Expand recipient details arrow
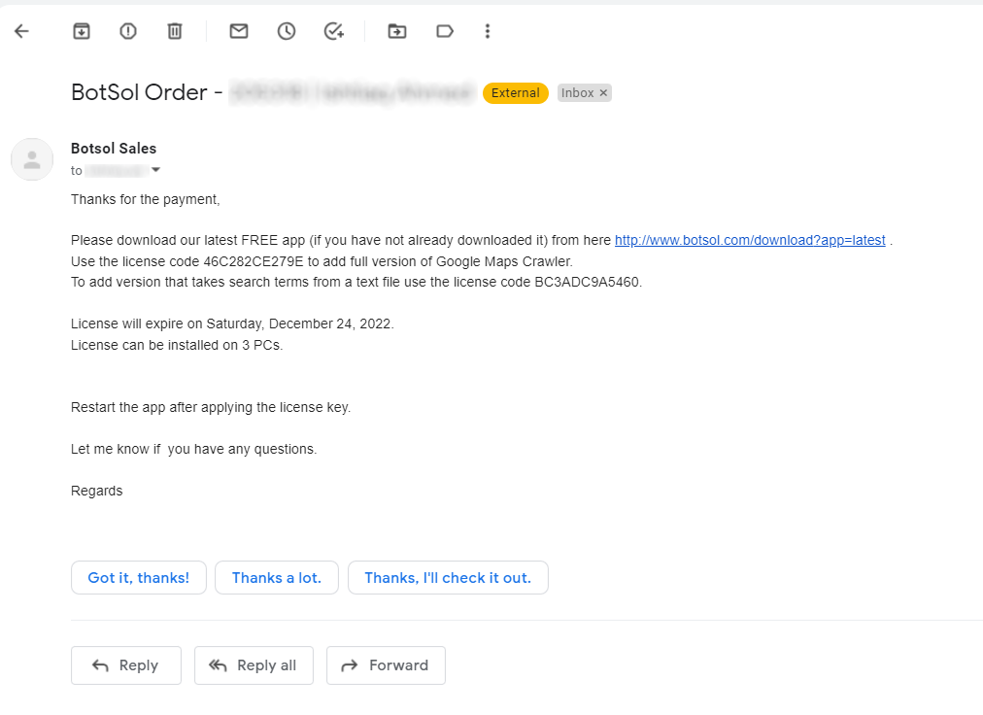Image resolution: width=983 pixels, height=715 pixels. 156,170
